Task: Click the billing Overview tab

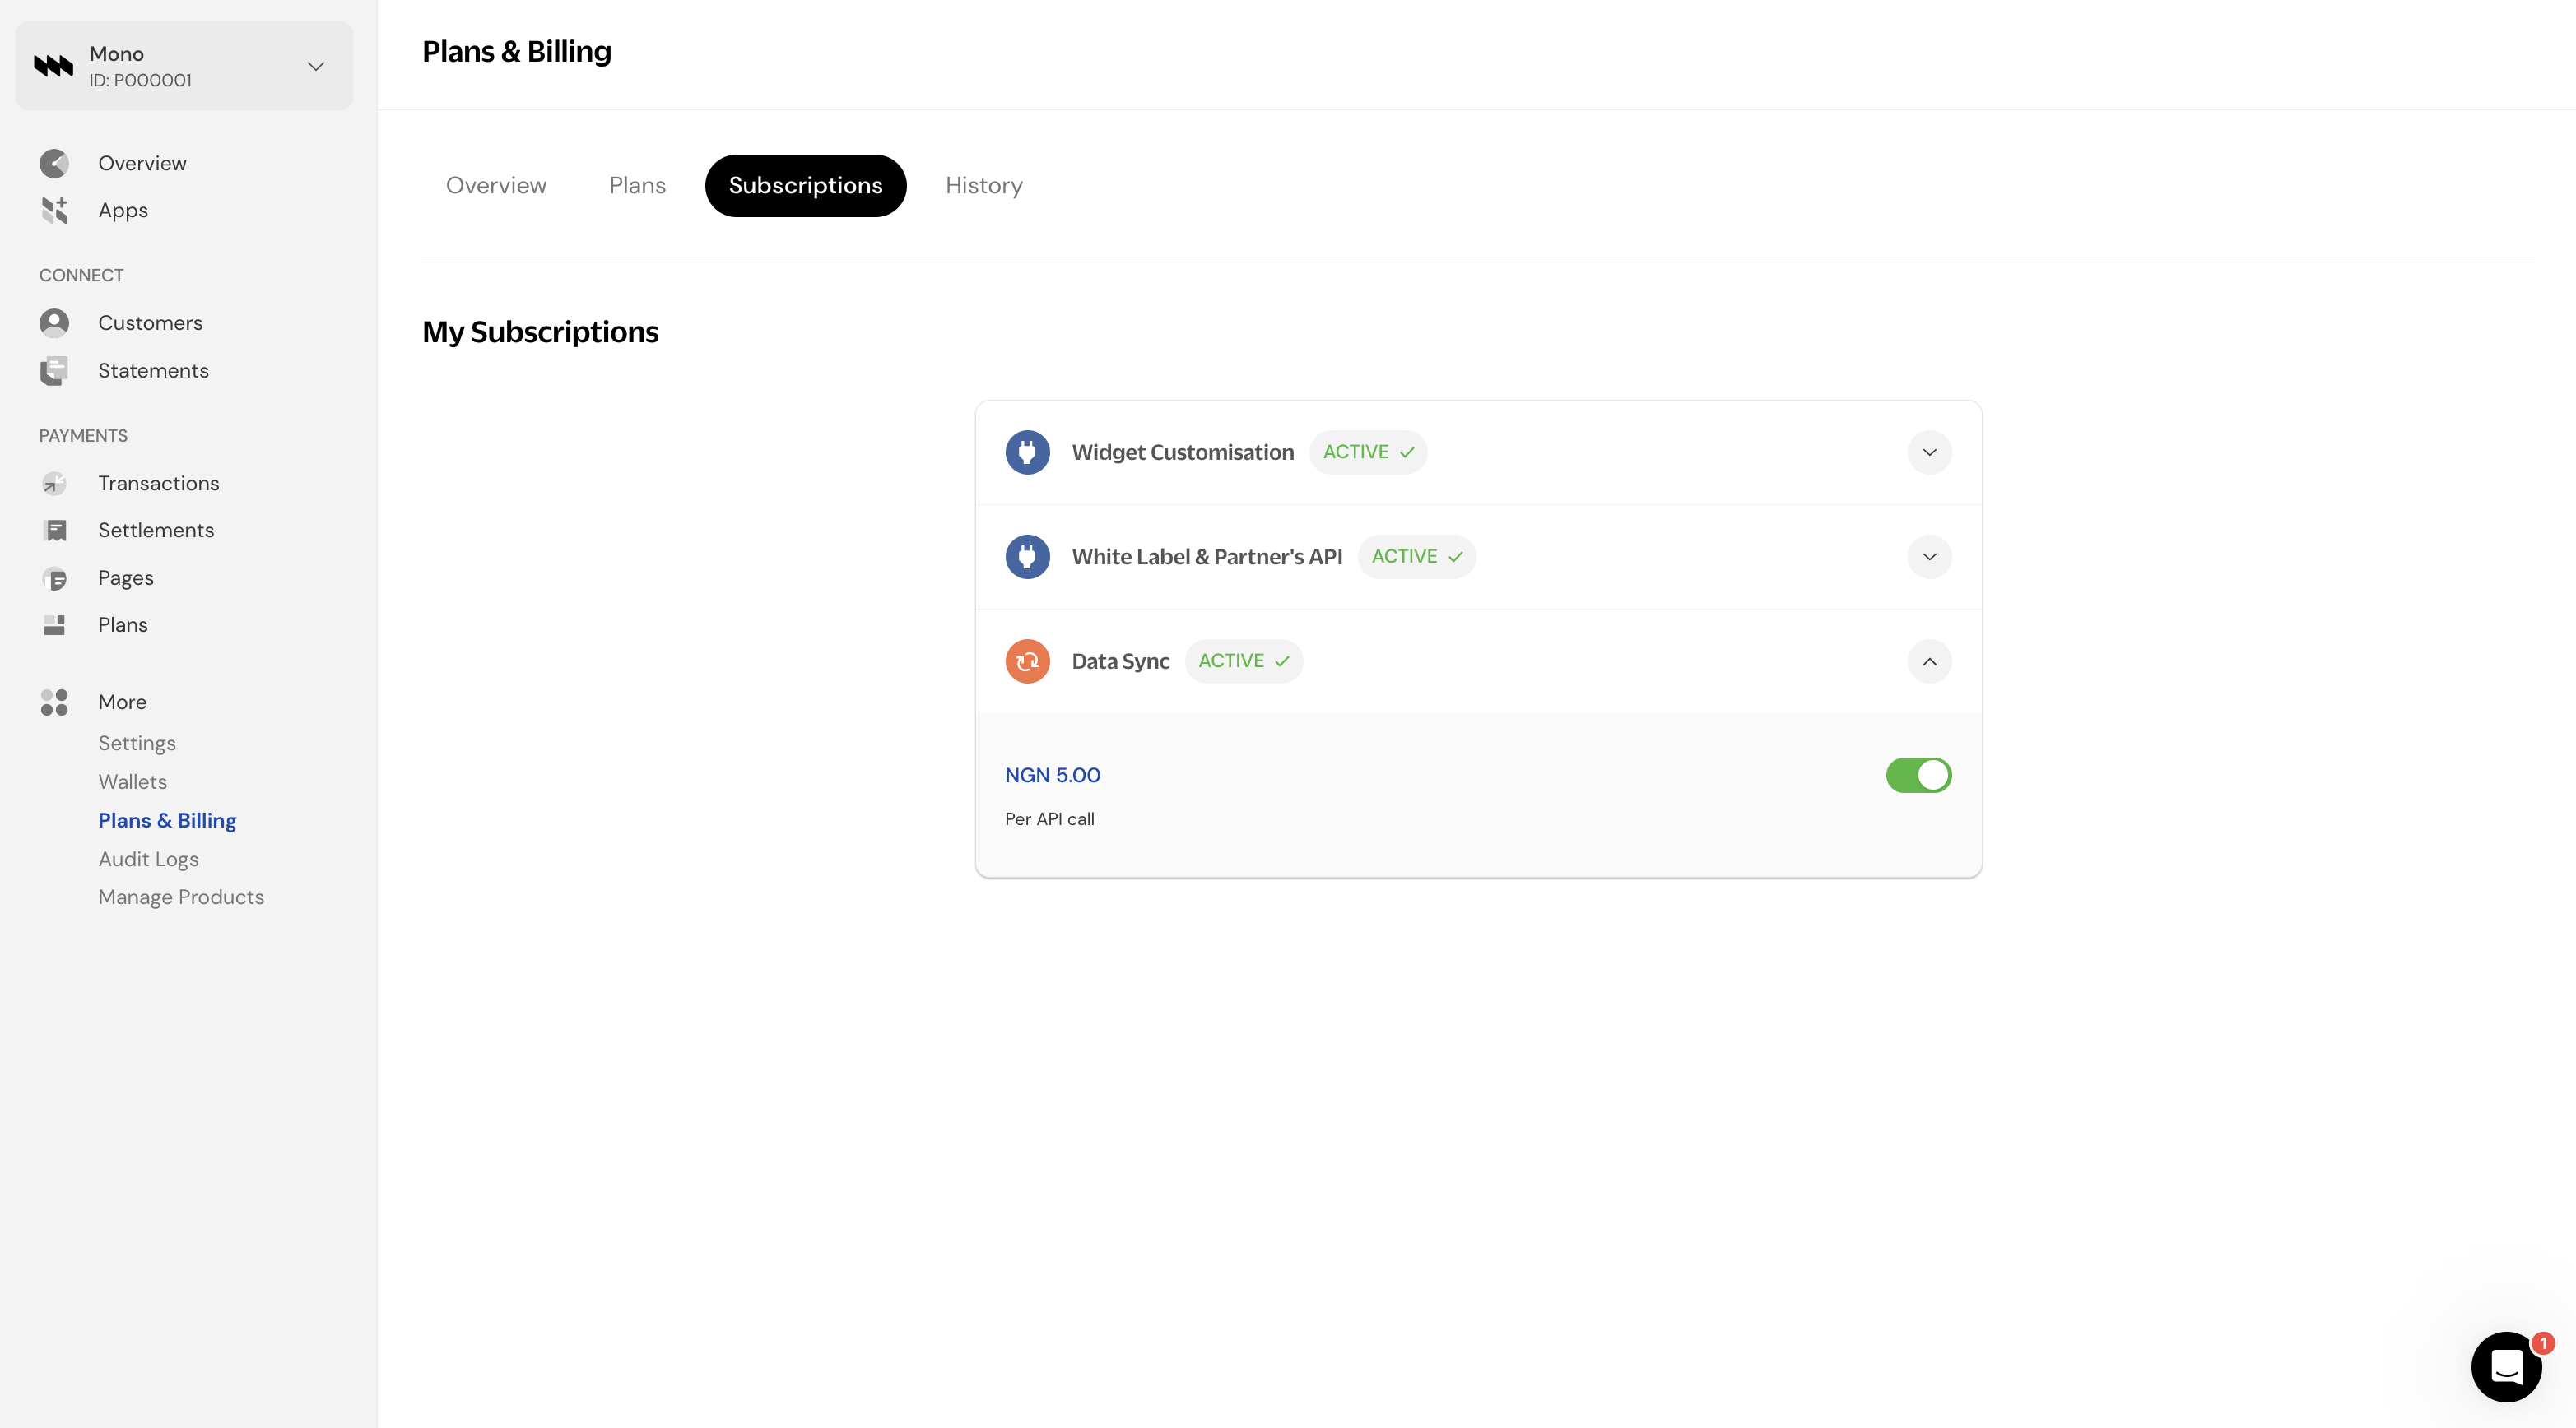Action: click(x=496, y=186)
